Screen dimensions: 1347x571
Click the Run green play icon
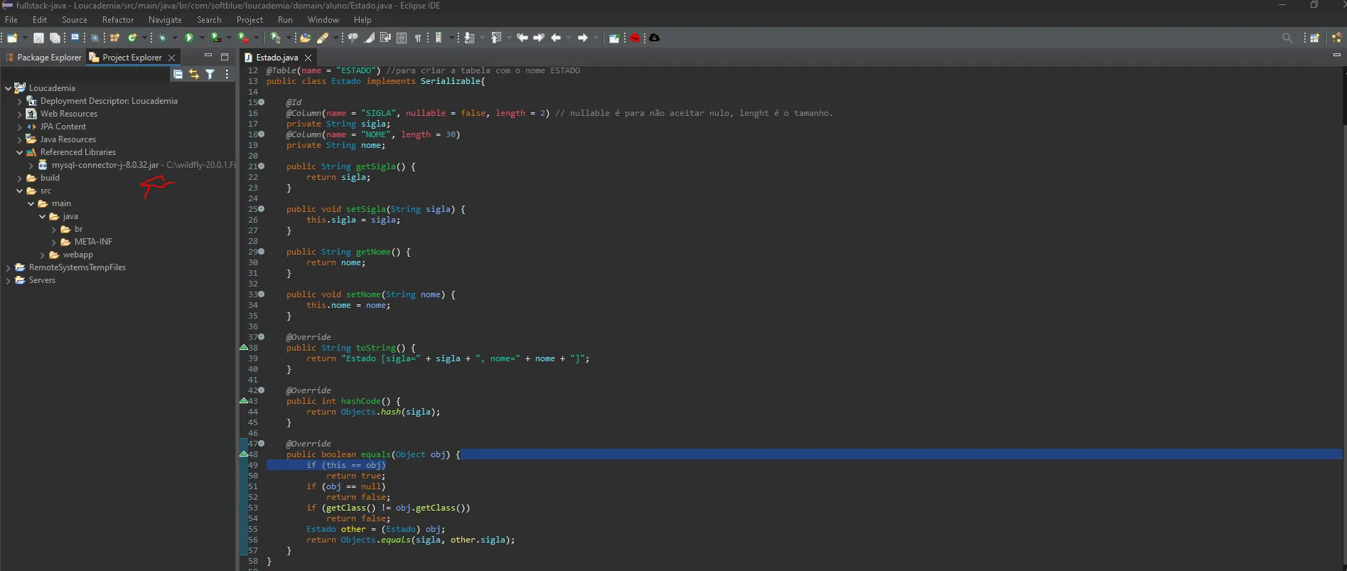(189, 38)
